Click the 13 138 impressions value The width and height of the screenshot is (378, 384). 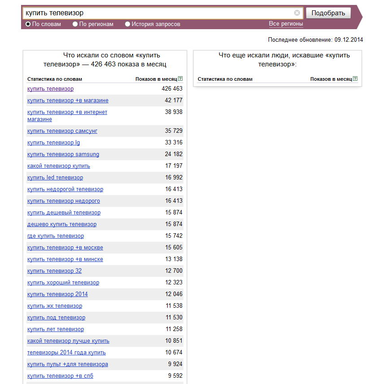(x=174, y=259)
